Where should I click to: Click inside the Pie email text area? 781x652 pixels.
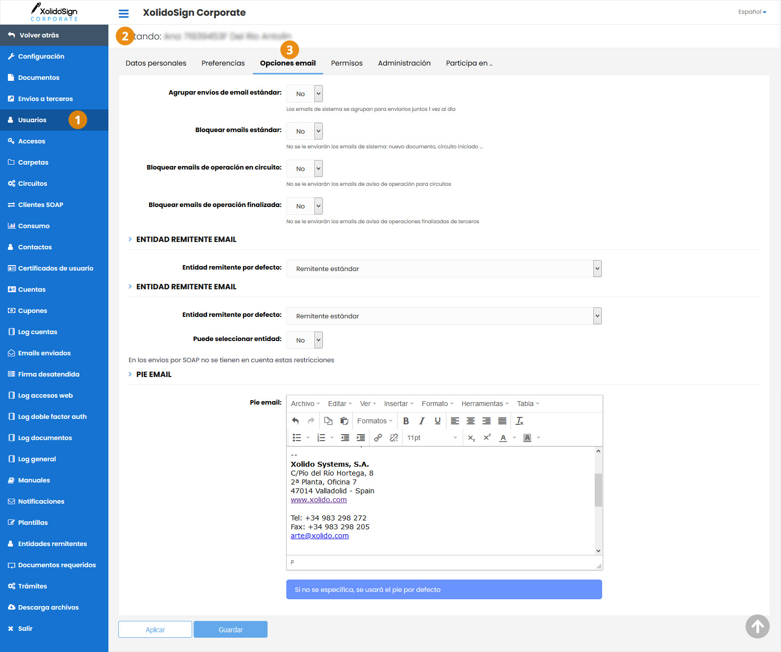click(x=441, y=501)
